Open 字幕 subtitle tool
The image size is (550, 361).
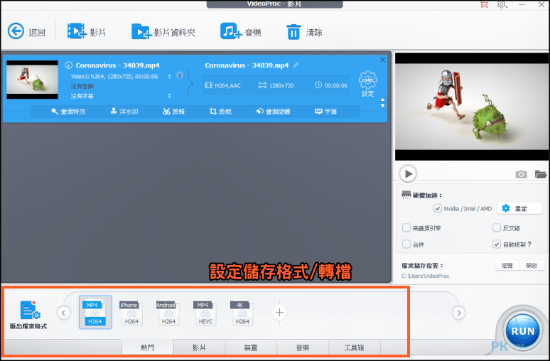pyautogui.click(x=326, y=112)
